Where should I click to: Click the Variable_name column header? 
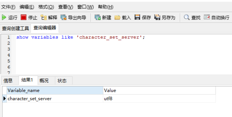[x=55, y=90]
